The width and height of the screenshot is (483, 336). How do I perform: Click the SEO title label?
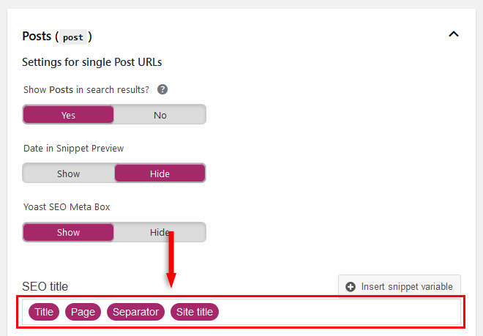(45, 286)
